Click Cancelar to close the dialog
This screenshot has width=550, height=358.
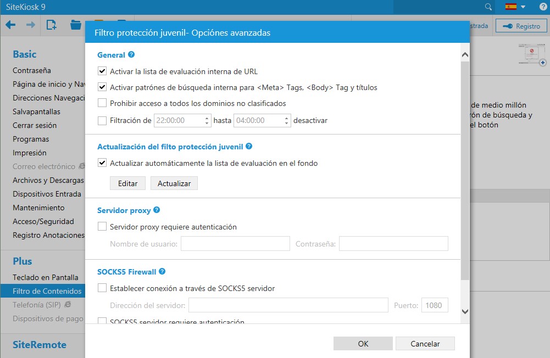tap(425, 344)
